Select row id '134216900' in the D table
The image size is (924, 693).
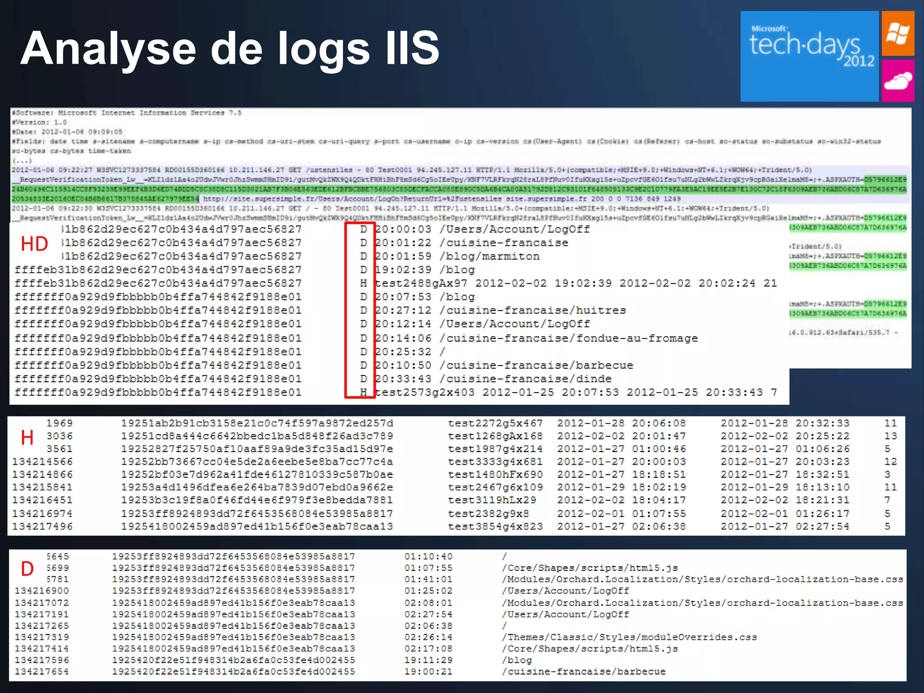tap(42, 591)
